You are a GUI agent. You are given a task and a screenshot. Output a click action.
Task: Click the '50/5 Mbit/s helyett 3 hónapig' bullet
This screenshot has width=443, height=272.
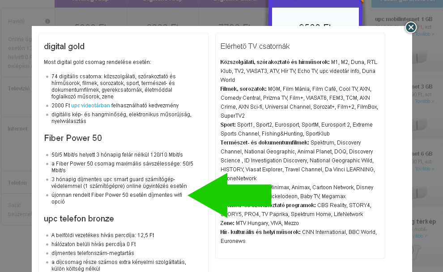click(x=117, y=155)
